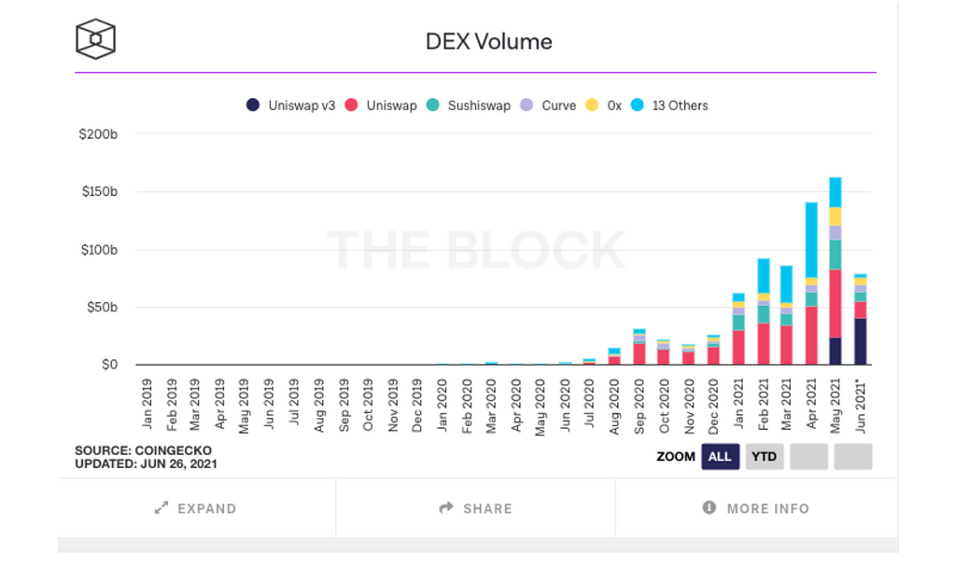Select the ALL zoom range
The height and width of the screenshot is (567, 956).
(720, 456)
